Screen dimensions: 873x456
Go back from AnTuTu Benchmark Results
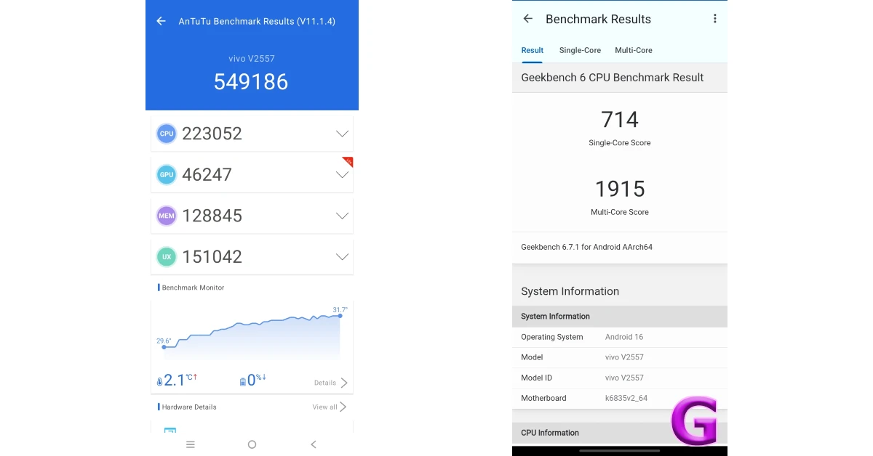click(161, 21)
